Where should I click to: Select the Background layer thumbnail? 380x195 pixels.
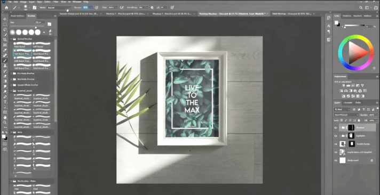342,160
